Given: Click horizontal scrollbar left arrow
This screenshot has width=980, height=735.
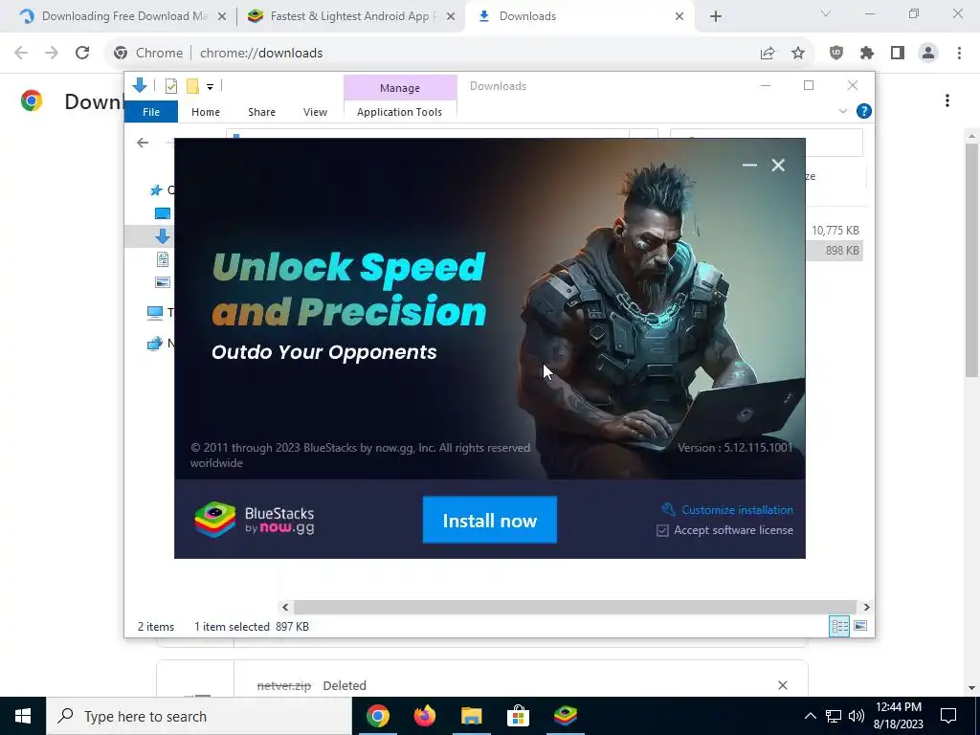Looking at the screenshot, I should [x=285, y=607].
